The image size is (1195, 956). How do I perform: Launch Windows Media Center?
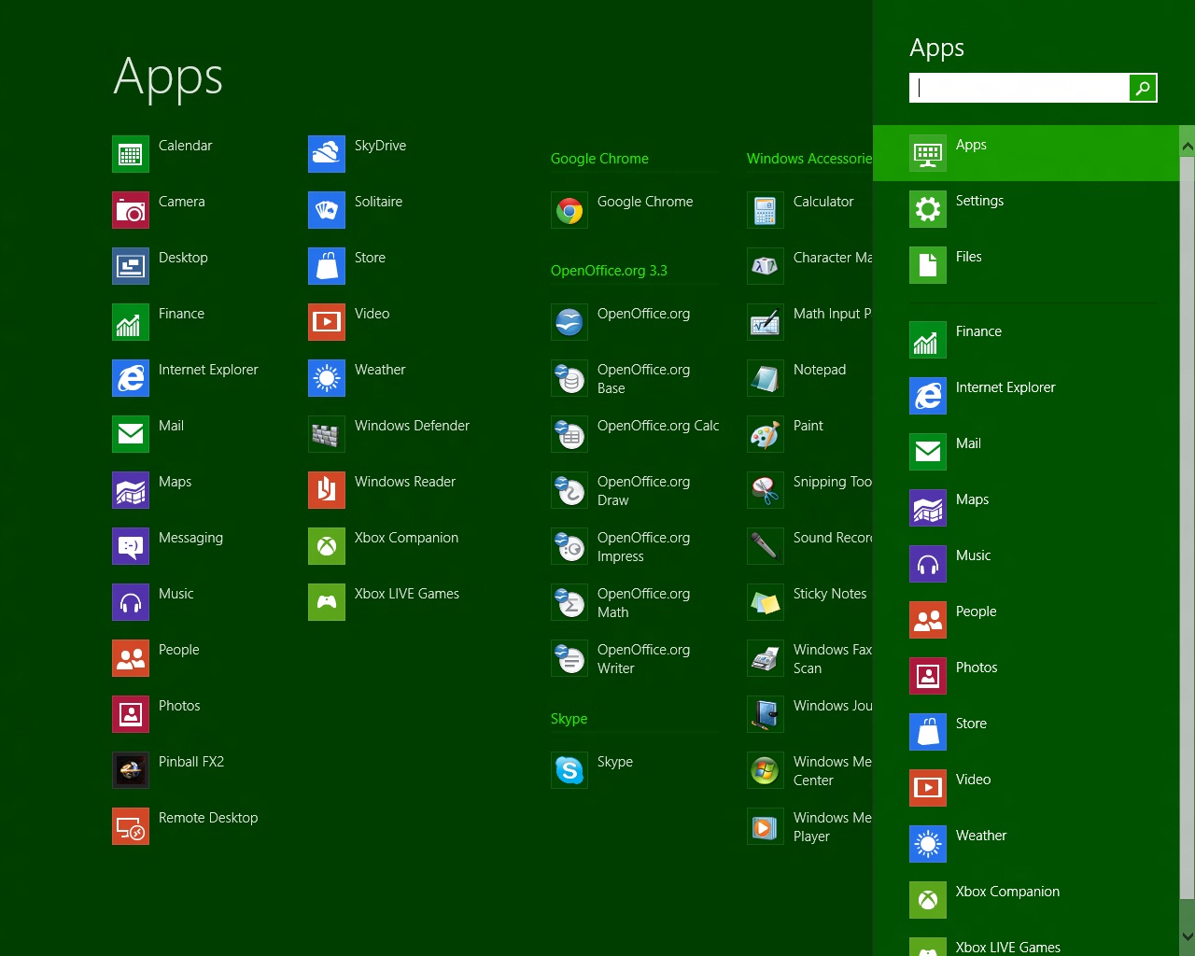pyautogui.click(x=766, y=770)
